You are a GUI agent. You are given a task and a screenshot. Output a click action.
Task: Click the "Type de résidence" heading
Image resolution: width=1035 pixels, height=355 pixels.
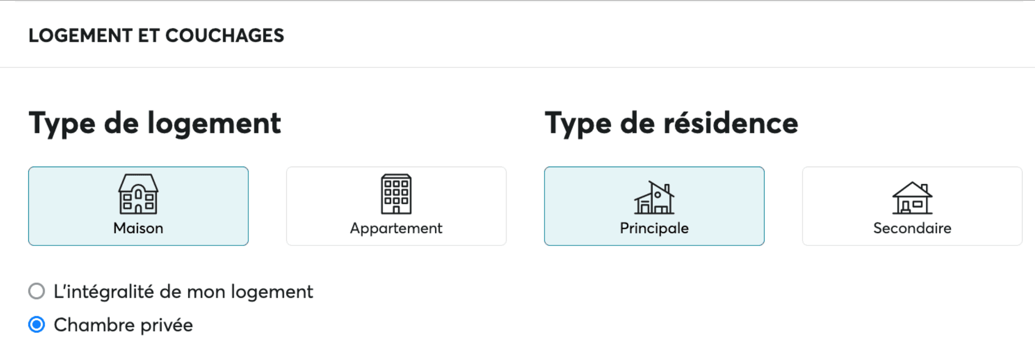pos(671,123)
